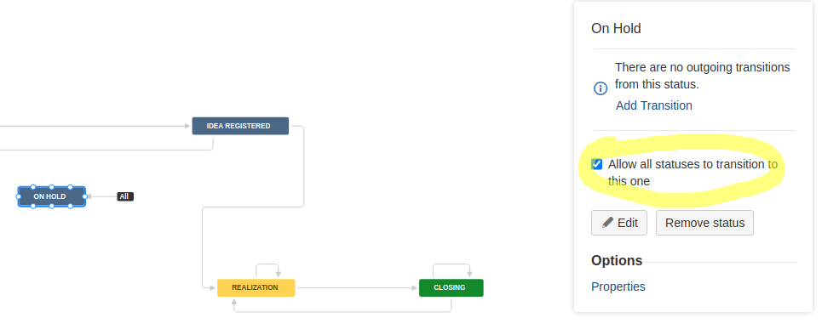Screen dimensions: 822x335
Task: Click the 'On Hold' panel heading
Action: pyautogui.click(x=616, y=28)
